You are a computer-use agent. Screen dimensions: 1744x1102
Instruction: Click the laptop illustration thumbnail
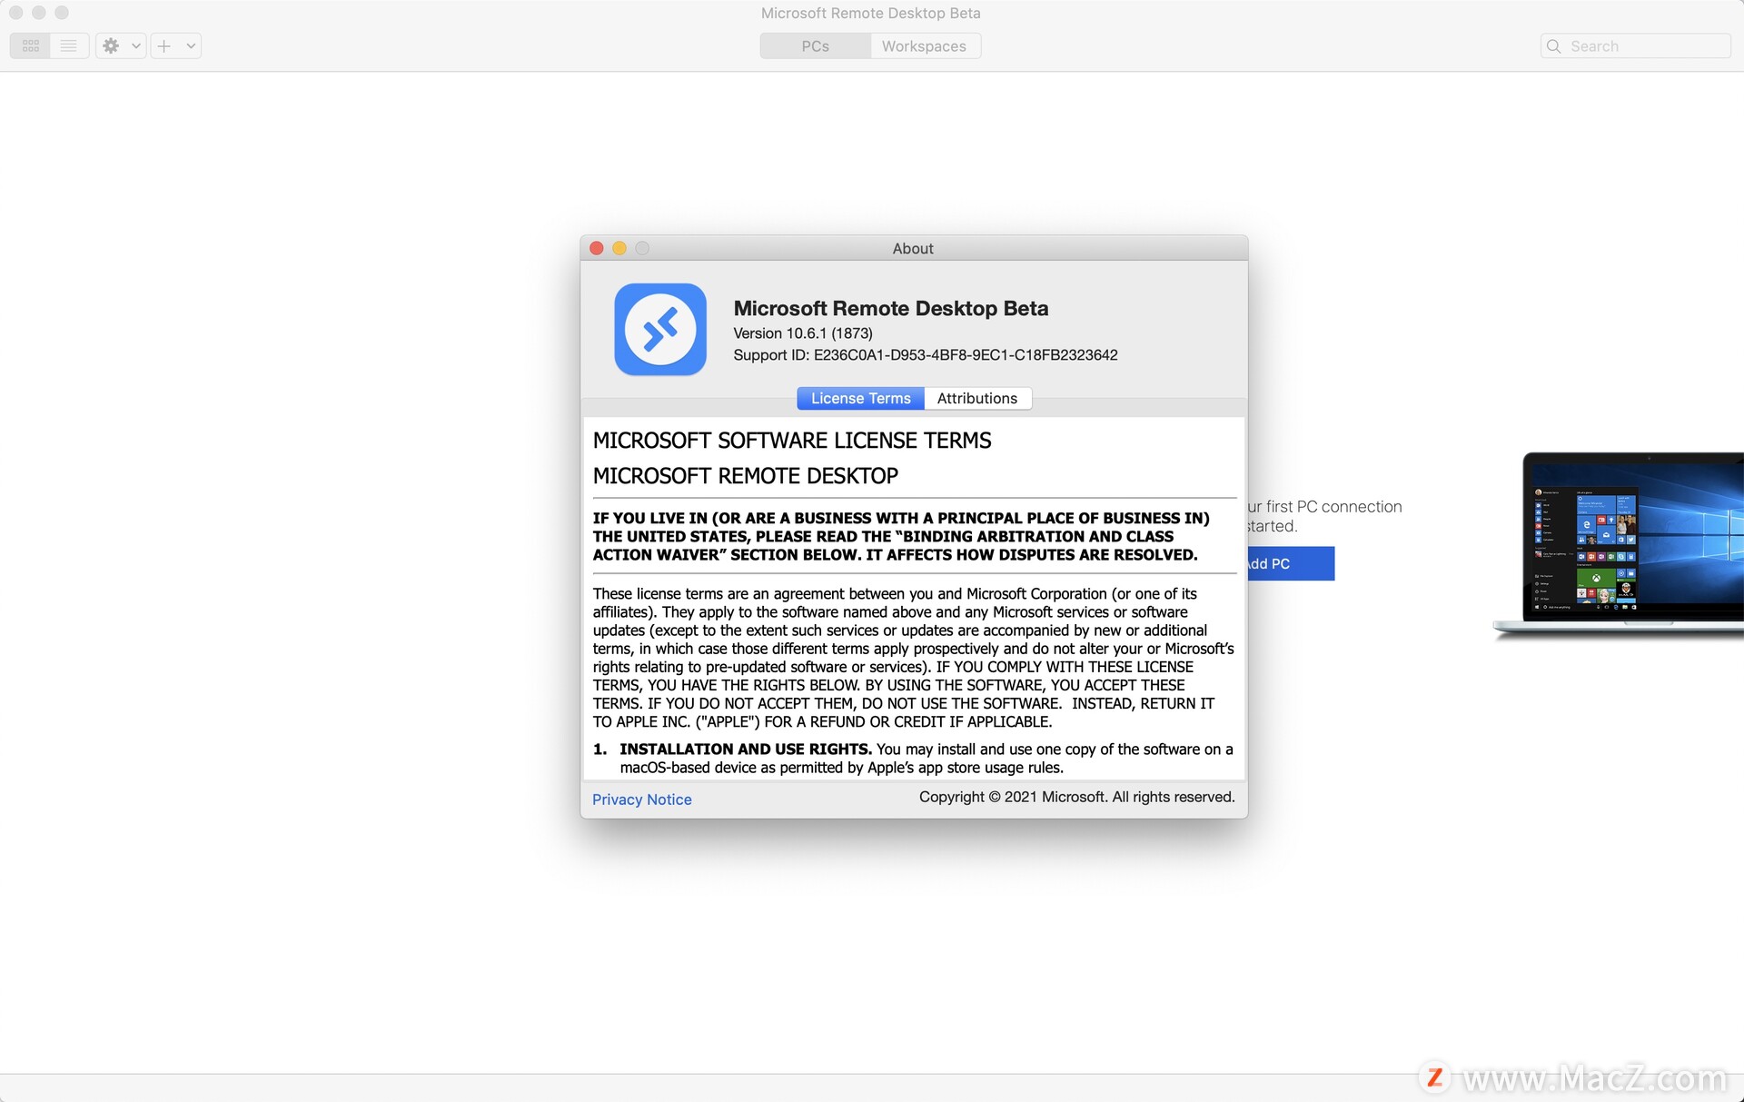click(1619, 546)
